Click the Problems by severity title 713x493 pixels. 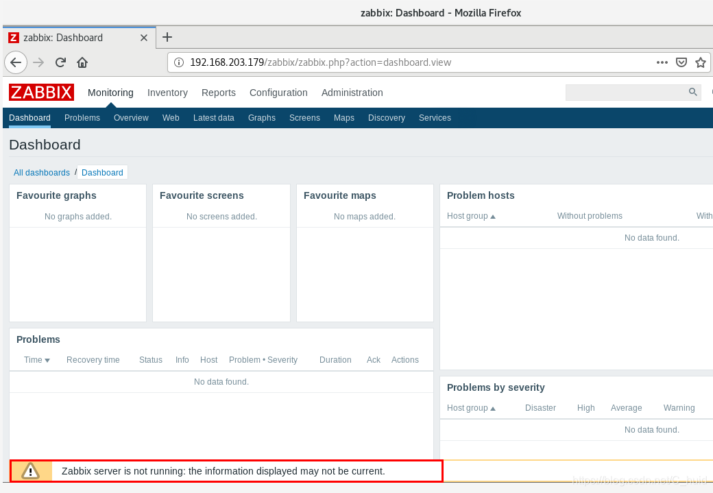point(496,387)
